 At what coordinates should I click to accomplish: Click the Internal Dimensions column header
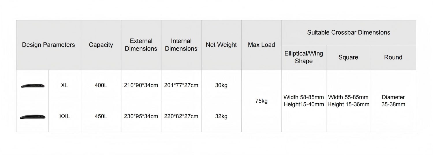pos(181,45)
